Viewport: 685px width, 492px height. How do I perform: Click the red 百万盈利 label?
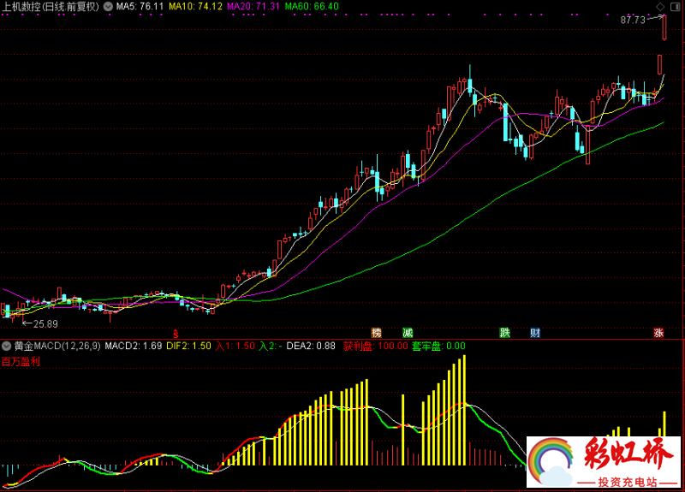[21, 361]
